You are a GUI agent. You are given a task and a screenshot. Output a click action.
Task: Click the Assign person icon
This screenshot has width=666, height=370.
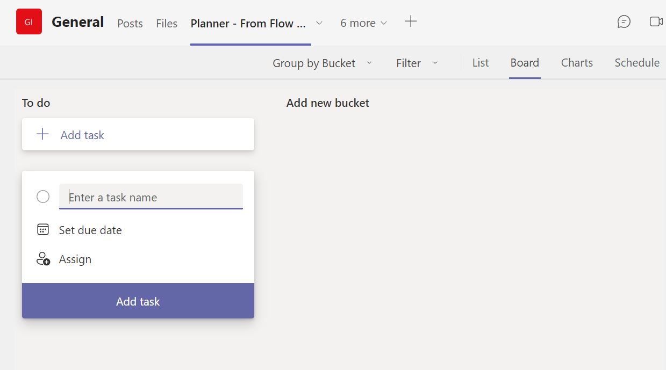point(42,259)
